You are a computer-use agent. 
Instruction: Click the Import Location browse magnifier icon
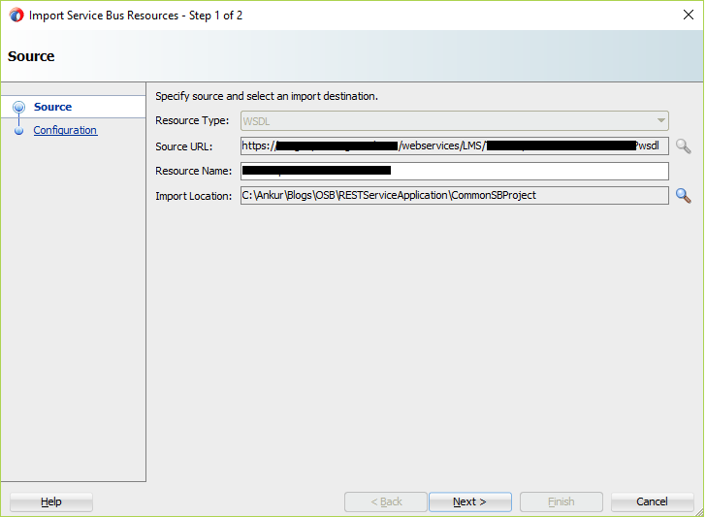click(683, 196)
